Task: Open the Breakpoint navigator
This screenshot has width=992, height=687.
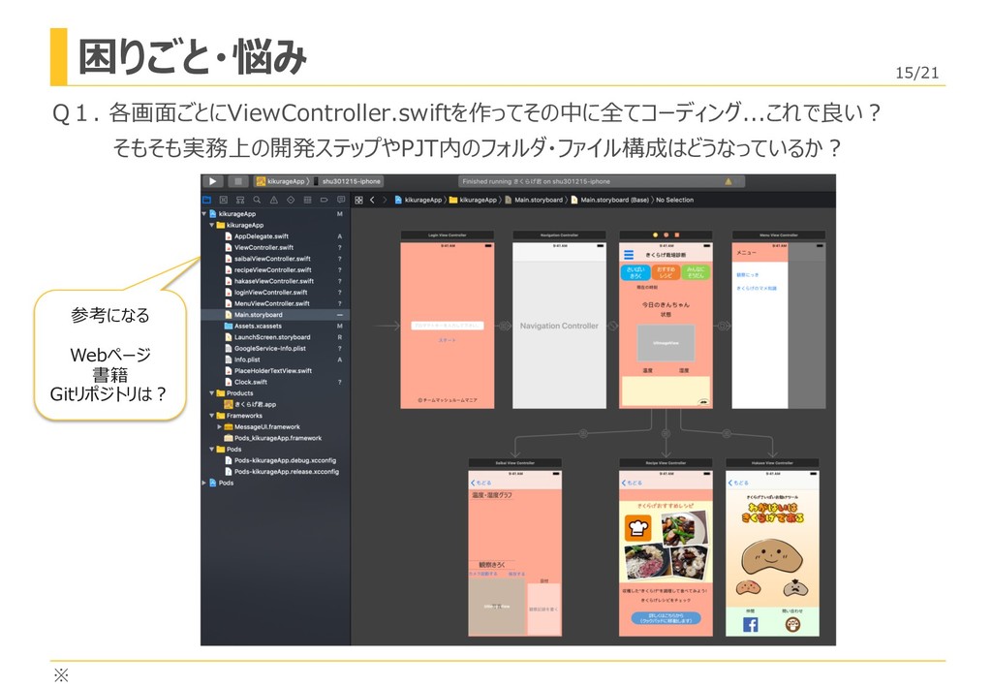Action: pos(324,200)
